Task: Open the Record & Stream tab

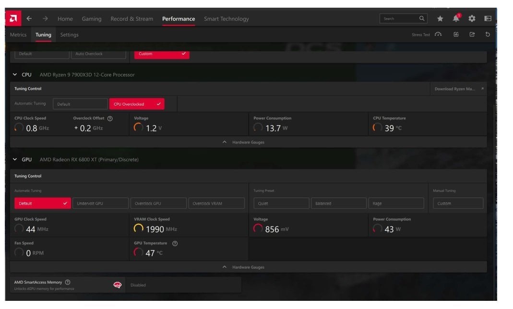Action: pyautogui.click(x=132, y=19)
